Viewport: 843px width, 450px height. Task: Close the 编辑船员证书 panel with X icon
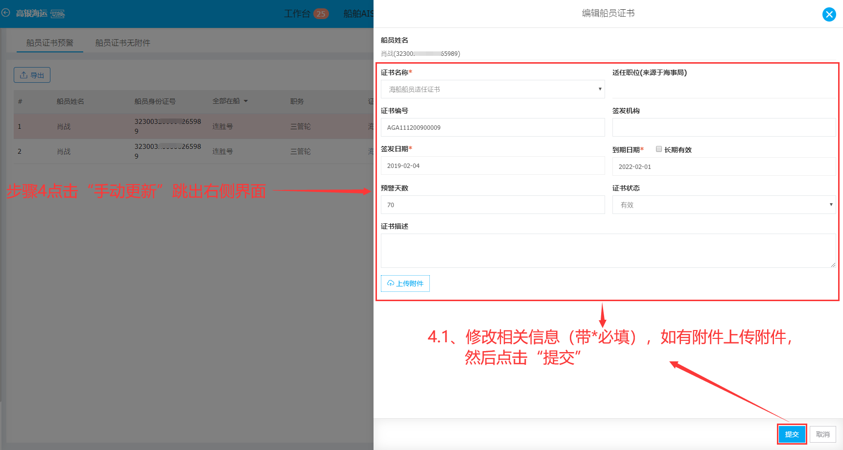tap(829, 14)
